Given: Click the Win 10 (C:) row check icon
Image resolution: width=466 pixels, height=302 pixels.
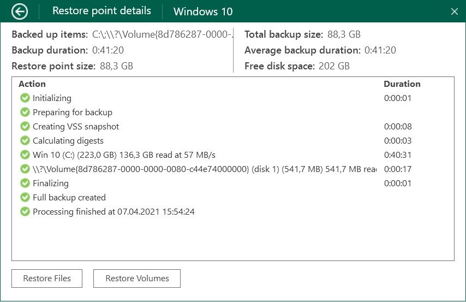Looking at the screenshot, I should (25, 155).
